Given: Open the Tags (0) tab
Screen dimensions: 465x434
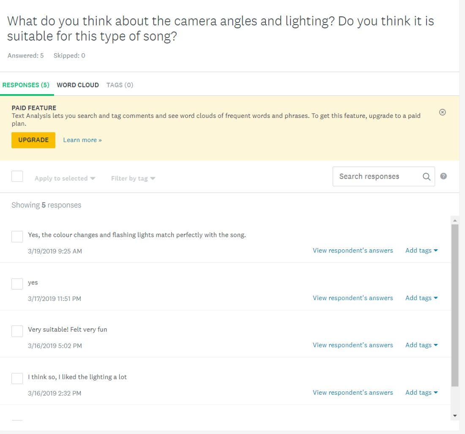Looking at the screenshot, I should tap(120, 85).
